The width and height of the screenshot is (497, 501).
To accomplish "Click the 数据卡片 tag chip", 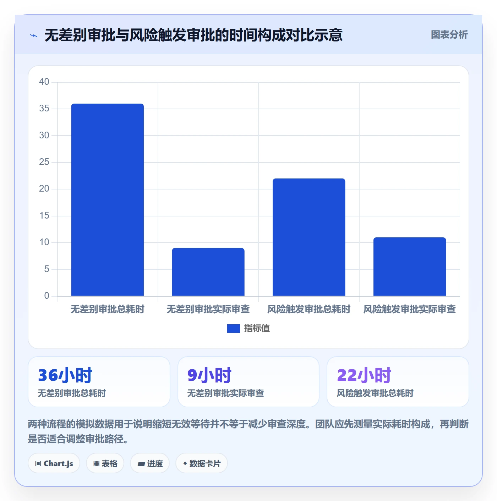I will pos(202,463).
